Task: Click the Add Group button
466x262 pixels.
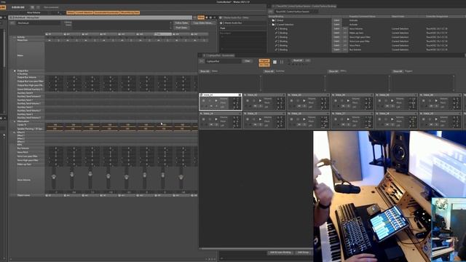Action: pos(303,253)
